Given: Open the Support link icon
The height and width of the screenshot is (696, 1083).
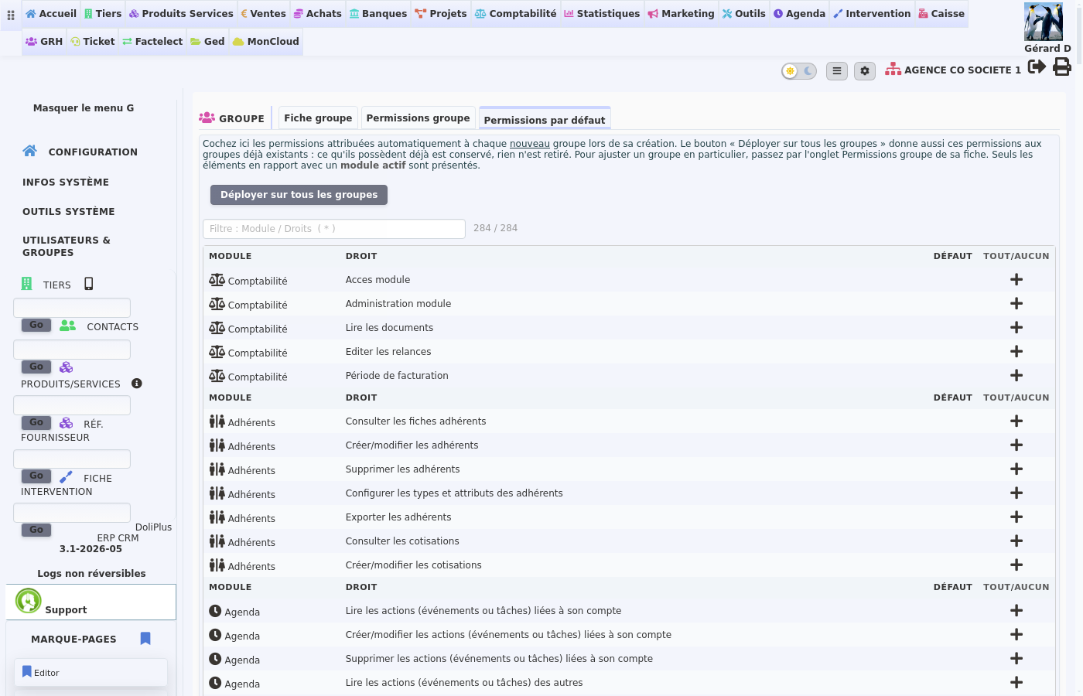Looking at the screenshot, I should pos(29,601).
